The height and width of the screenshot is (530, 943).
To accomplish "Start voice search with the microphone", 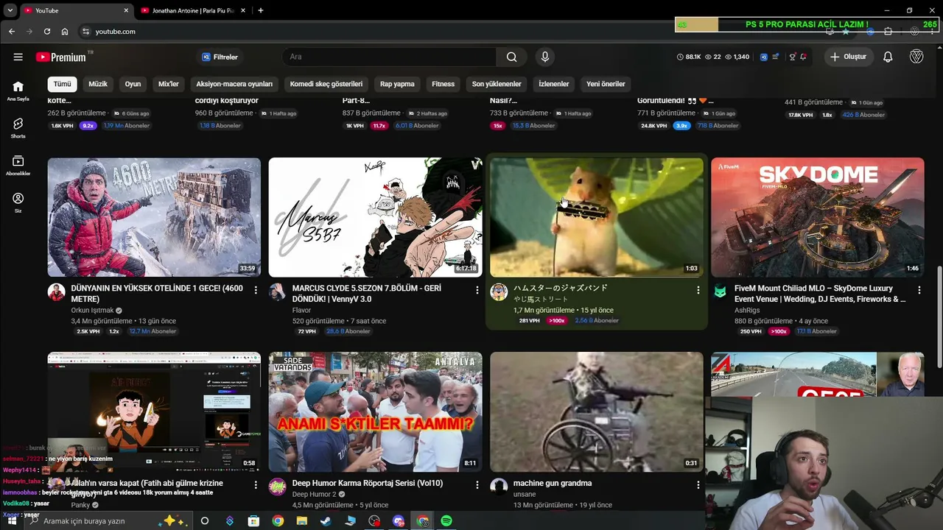I will click(x=545, y=57).
